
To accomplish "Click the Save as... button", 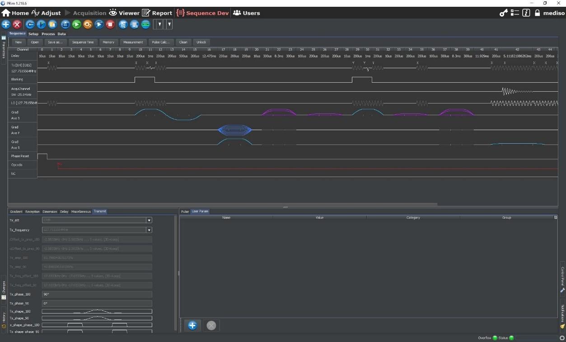I will point(55,42).
